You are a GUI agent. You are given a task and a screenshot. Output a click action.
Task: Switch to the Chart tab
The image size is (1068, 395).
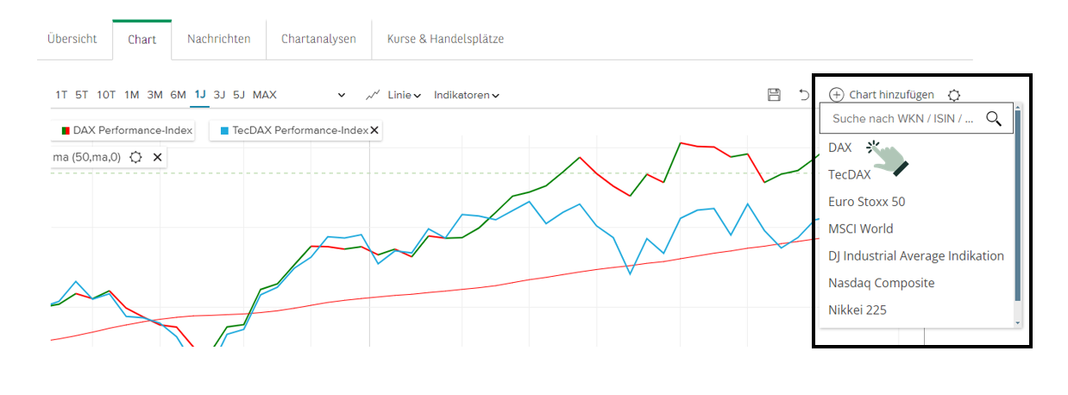(142, 40)
